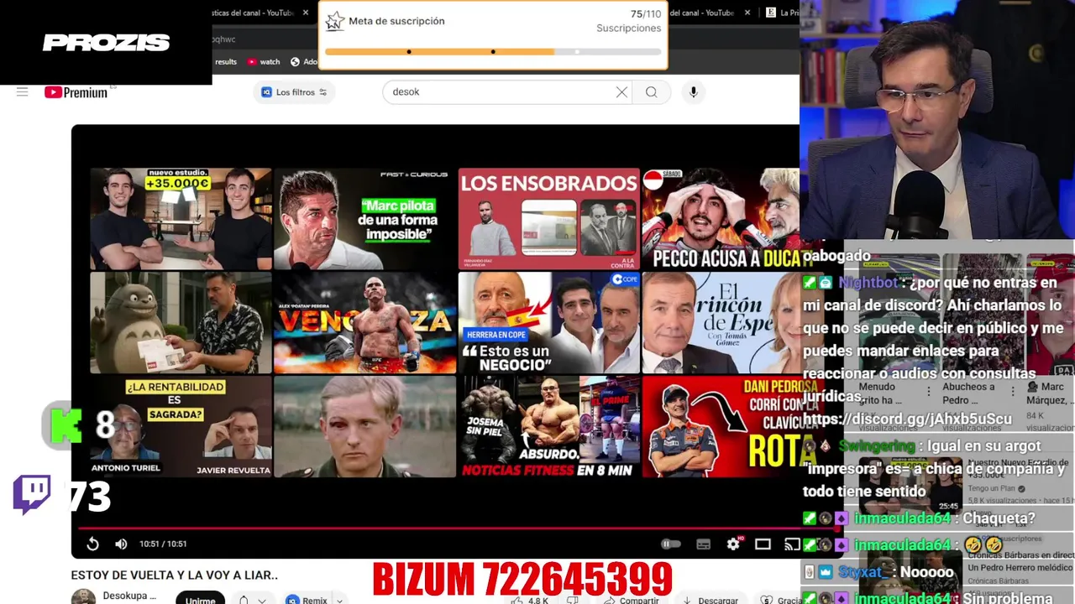Open the 'Marc pilota de una forma imposible' video
1075x604 pixels.
click(x=364, y=218)
